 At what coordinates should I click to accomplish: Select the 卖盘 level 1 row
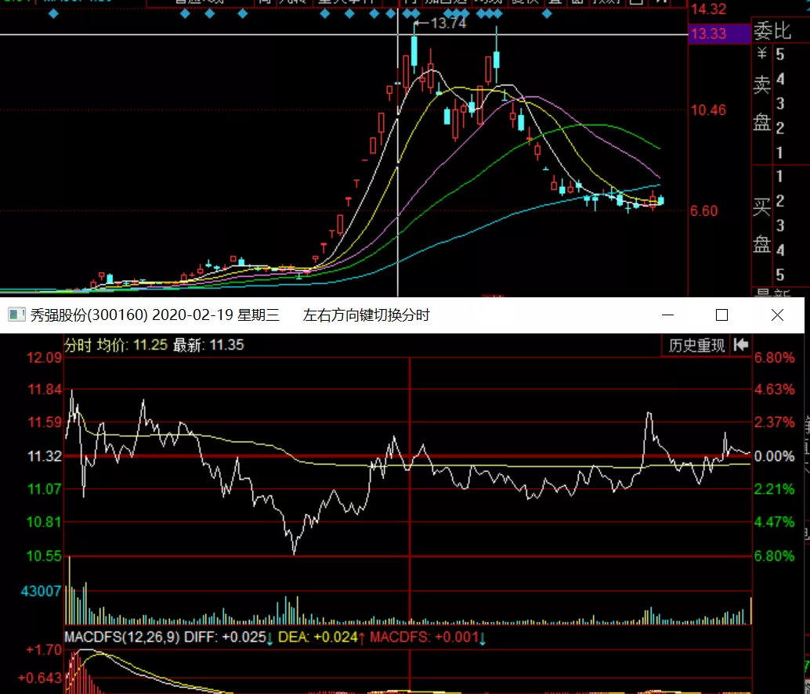pos(780,153)
